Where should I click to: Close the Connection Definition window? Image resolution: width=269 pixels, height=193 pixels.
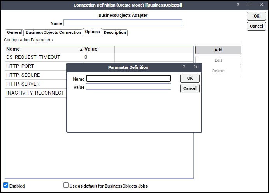261,5
